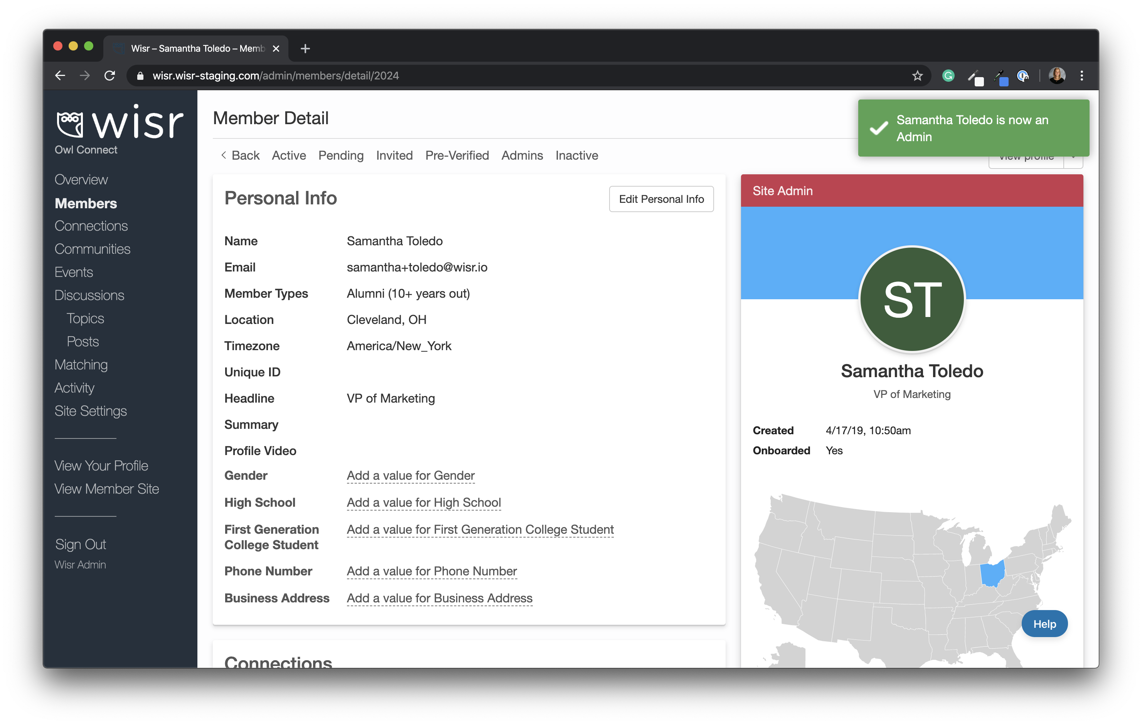Click the address bar URL field
Image resolution: width=1142 pixels, height=725 pixels.
click(x=522, y=76)
